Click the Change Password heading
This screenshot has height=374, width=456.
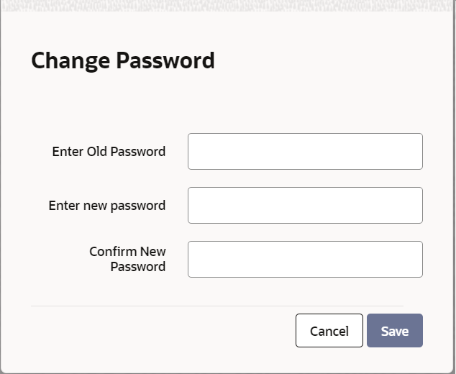123,60
